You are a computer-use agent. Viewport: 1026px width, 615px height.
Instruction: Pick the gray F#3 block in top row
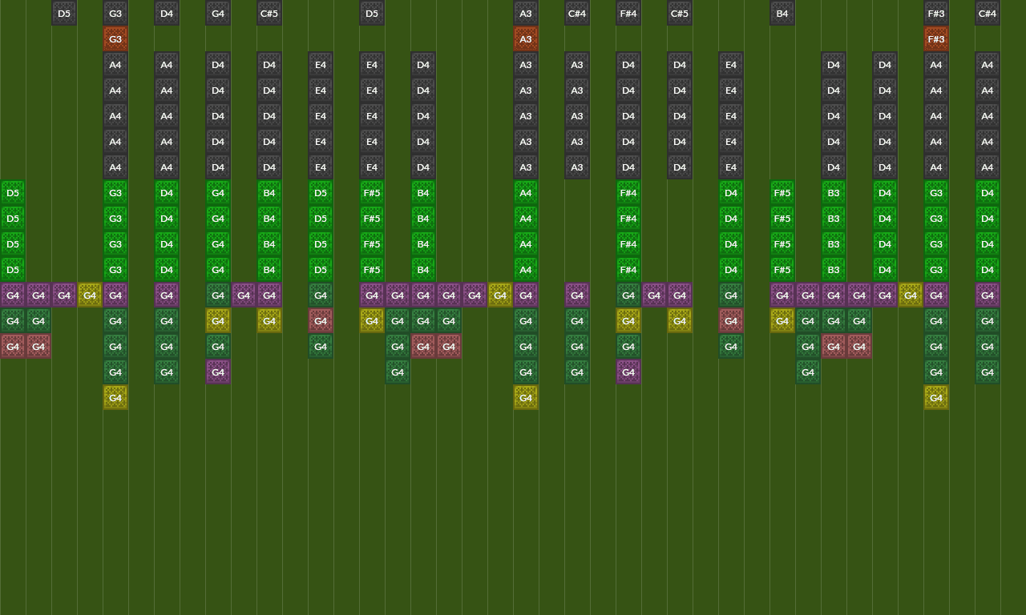point(936,13)
